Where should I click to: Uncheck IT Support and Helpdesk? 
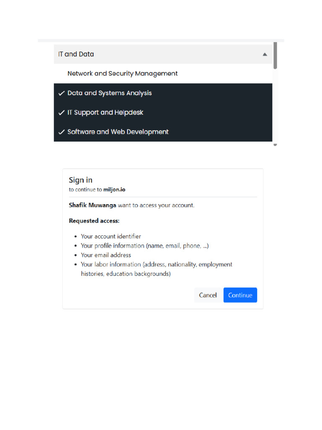click(163, 113)
